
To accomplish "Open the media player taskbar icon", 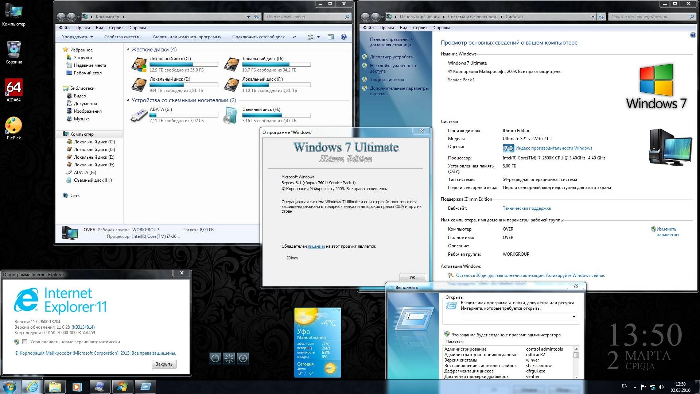I will click(77, 387).
